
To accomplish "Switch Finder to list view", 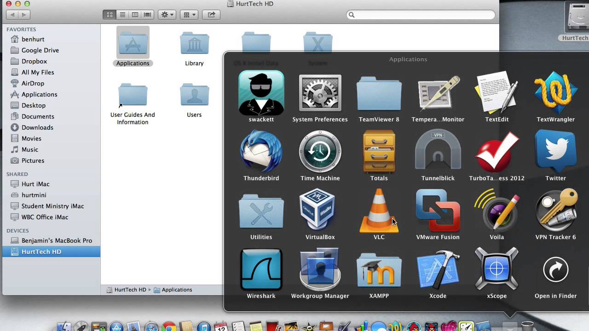I will tap(122, 15).
